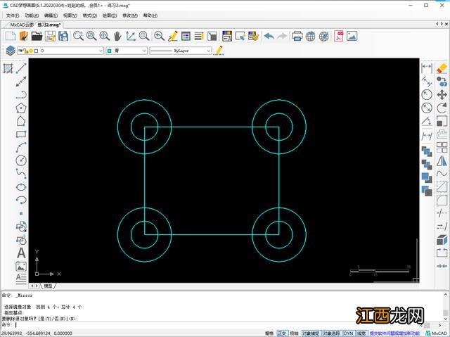Open the layer dropdown showing 0
This screenshot has width=450, height=337.
[x=70, y=51]
